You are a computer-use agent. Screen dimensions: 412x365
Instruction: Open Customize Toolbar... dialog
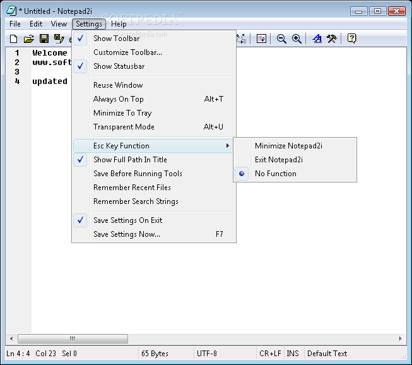(x=154, y=52)
